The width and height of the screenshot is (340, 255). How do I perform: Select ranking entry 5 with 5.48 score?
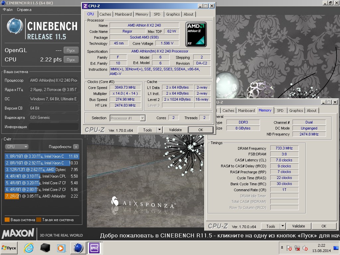point(42,183)
